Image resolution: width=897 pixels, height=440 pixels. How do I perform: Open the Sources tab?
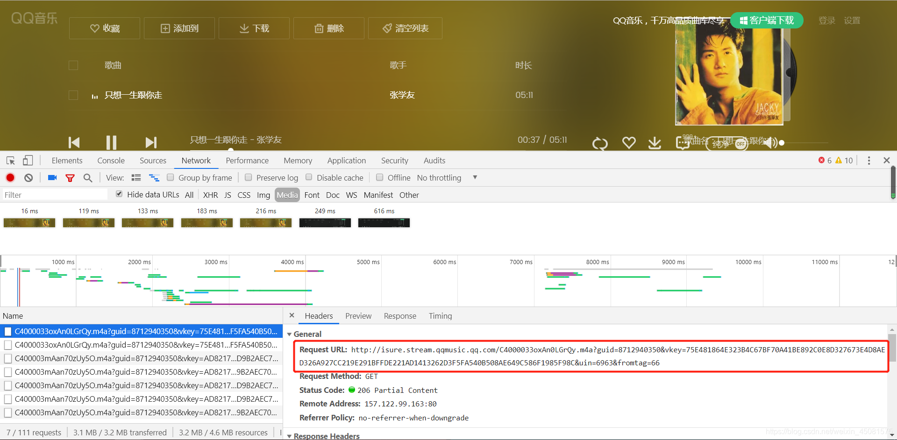pyautogui.click(x=153, y=161)
